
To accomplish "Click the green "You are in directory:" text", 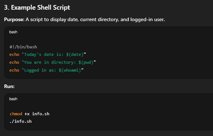I will coord(50,62).
